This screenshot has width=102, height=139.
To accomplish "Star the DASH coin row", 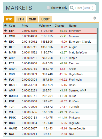I will coord(5,85).
